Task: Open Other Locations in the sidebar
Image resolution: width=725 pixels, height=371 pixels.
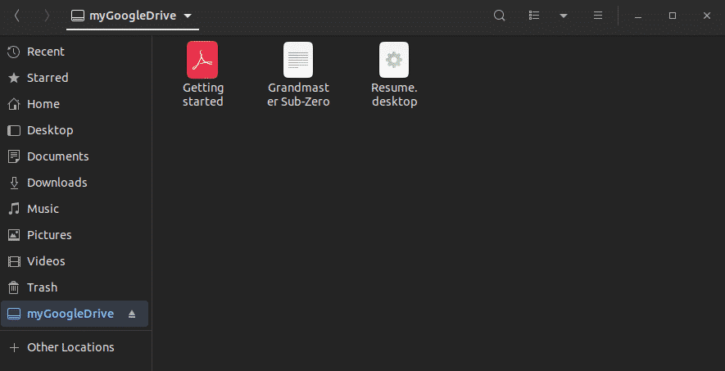Action: click(x=76, y=347)
